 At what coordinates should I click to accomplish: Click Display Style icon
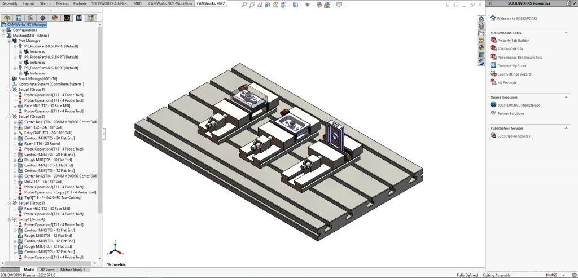pos(295,5)
